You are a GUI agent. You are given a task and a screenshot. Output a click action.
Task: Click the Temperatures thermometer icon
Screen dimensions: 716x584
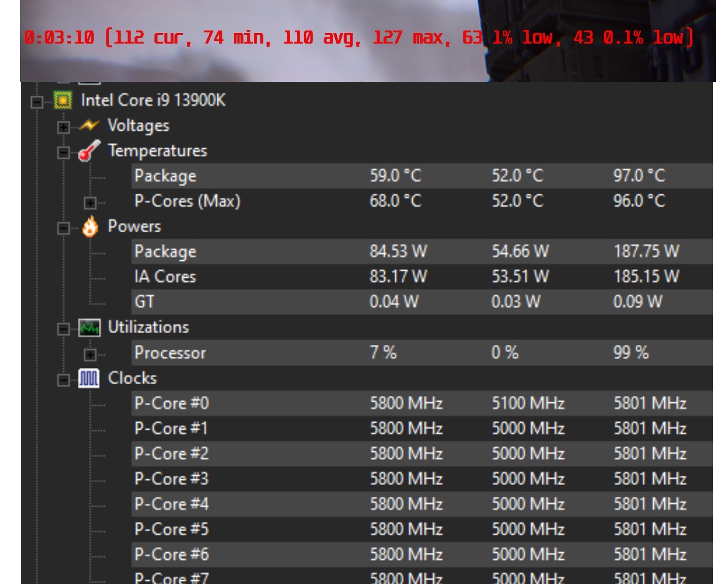click(x=89, y=151)
